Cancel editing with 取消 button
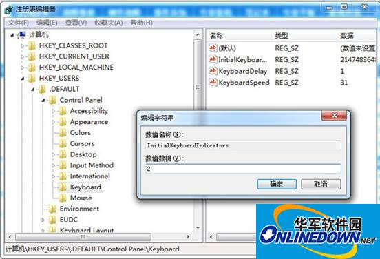Viewport: 380px width, 259px height. click(321, 185)
